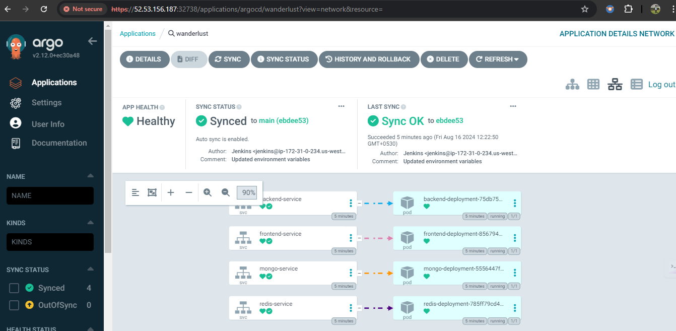This screenshot has width=676, height=331.
Task: Open HISTORY AND ROLLBACK
Action: [369, 59]
